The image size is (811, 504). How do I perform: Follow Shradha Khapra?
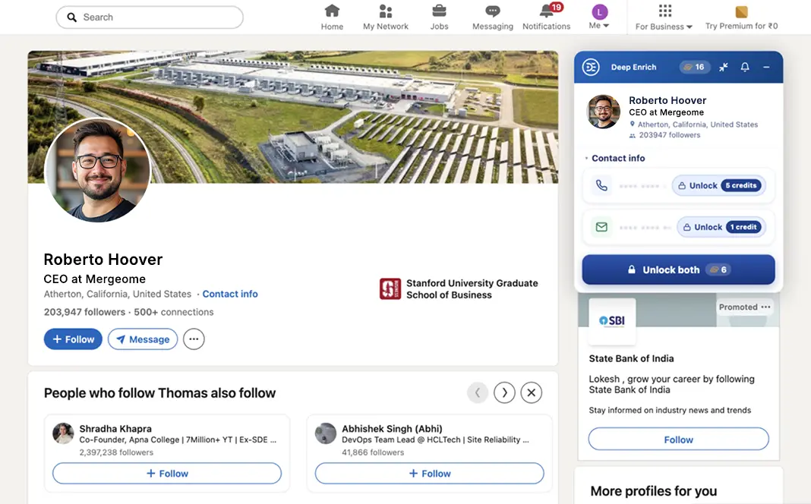coord(167,474)
